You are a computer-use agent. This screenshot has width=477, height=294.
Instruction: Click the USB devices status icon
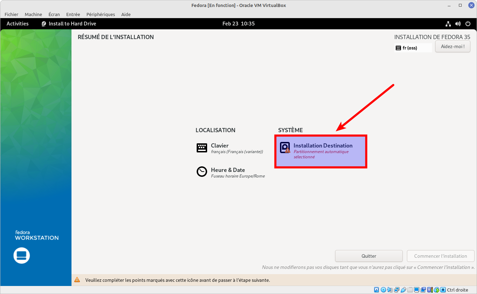pos(403,290)
